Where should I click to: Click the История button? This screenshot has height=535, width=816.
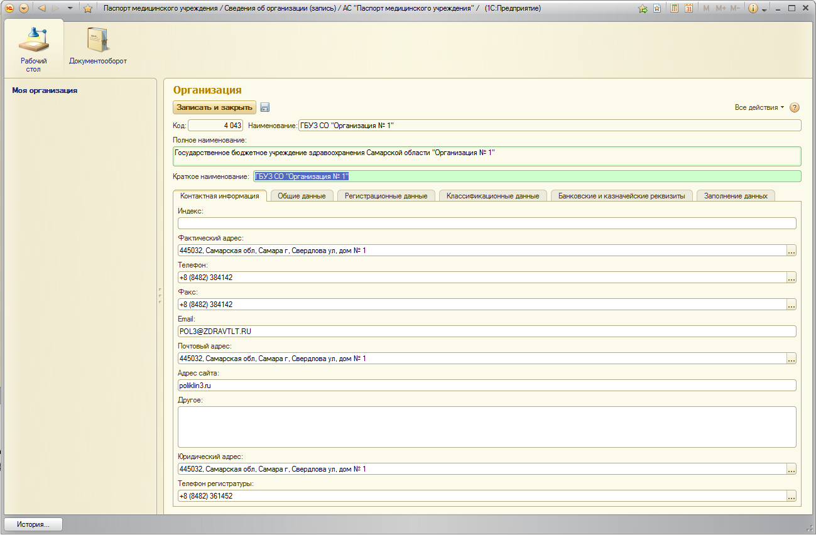pos(33,524)
